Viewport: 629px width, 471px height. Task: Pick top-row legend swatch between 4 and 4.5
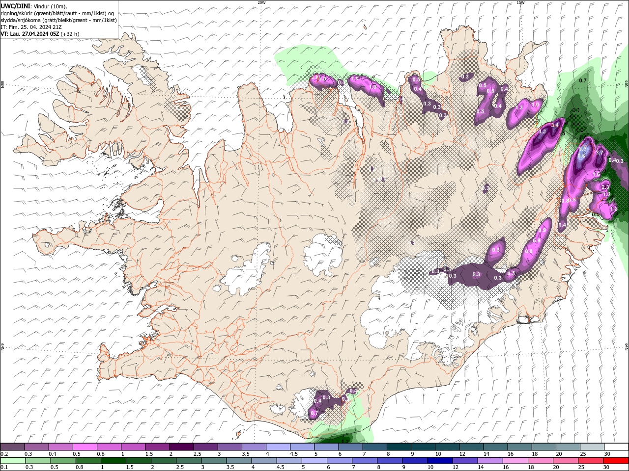coord(278,447)
